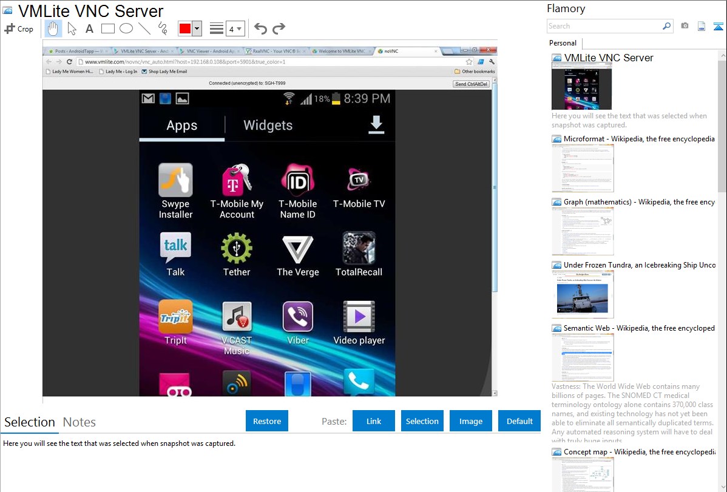The image size is (727, 492).
Task: Click the Shop Lady Me Email bookmark
Action: [164, 72]
